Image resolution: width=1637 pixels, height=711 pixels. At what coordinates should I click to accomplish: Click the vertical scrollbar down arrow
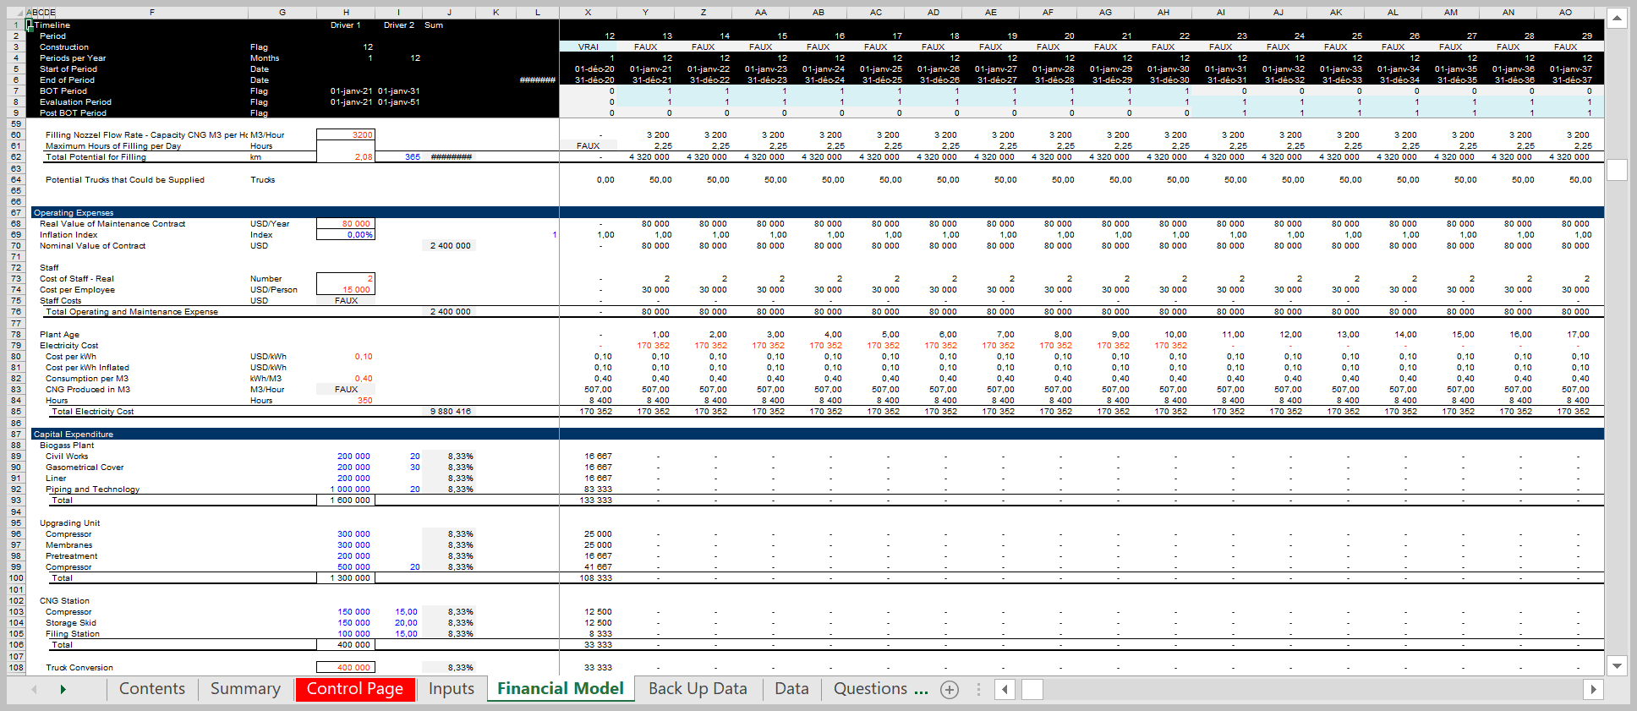pyautogui.click(x=1617, y=666)
